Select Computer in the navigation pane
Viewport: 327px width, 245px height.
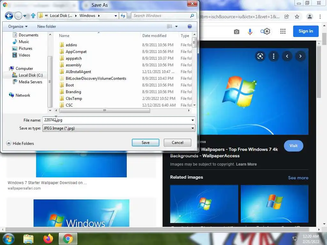point(21,69)
